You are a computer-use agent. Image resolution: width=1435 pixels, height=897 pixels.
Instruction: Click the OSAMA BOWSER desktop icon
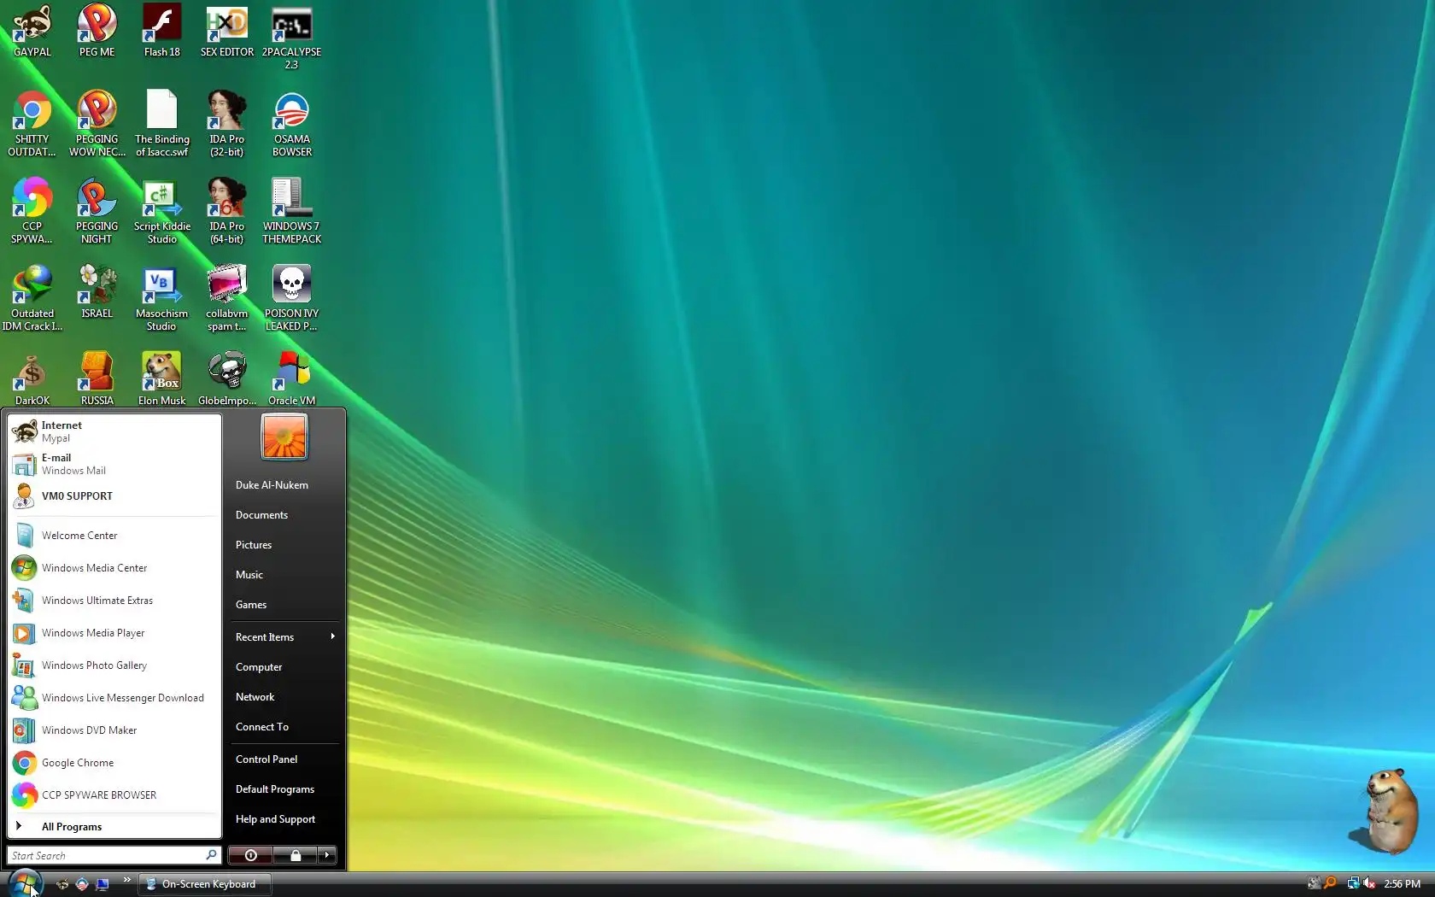291,124
